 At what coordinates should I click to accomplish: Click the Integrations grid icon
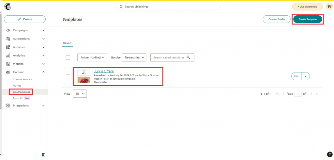8,105
